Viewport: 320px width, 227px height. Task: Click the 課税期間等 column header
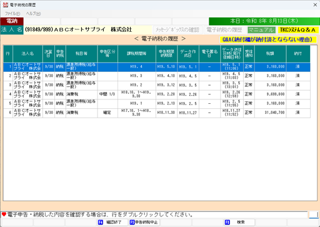coord(137,54)
